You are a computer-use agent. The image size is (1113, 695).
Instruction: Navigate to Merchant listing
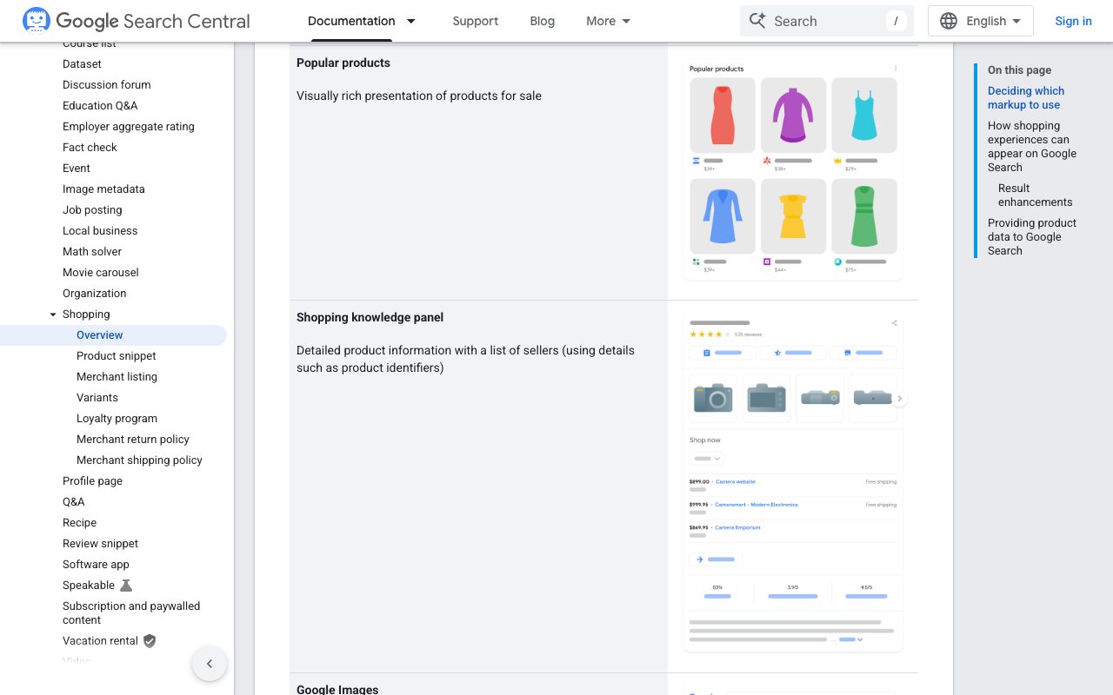pos(117,377)
